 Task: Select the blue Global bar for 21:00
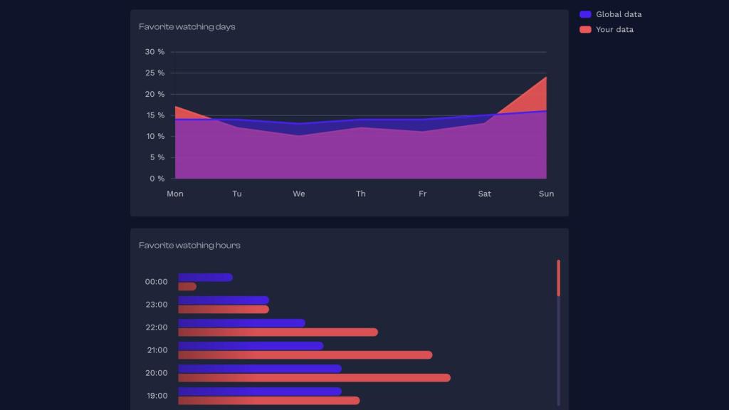coord(251,346)
